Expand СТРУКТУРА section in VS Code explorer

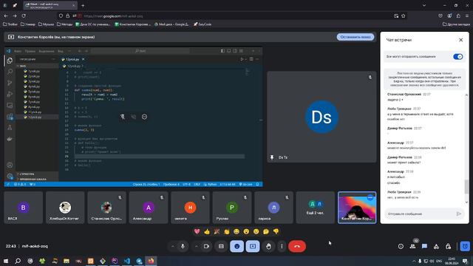point(27,174)
